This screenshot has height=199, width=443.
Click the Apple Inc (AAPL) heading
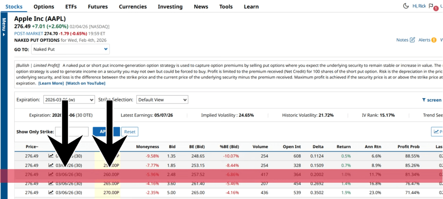click(x=40, y=19)
